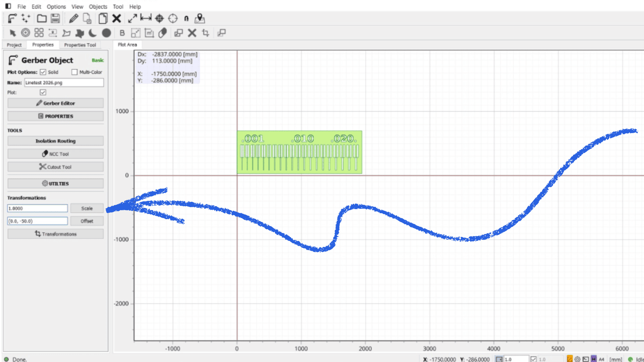The height and width of the screenshot is (362, 644).
Task: Open the Properties Tool tab
Action: click(x=80, y=45)
